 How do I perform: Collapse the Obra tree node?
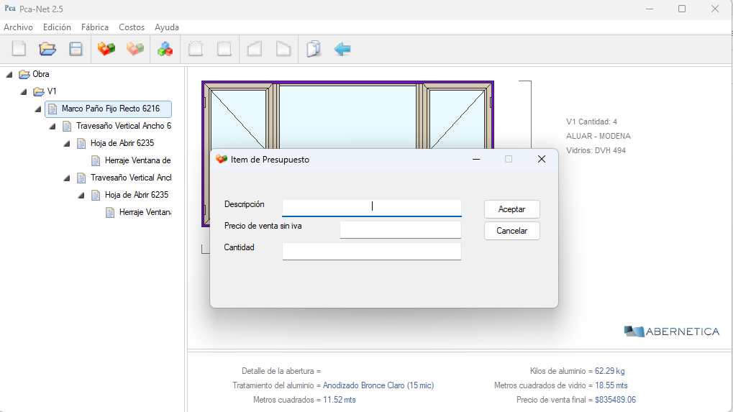[x=9, y=74]
